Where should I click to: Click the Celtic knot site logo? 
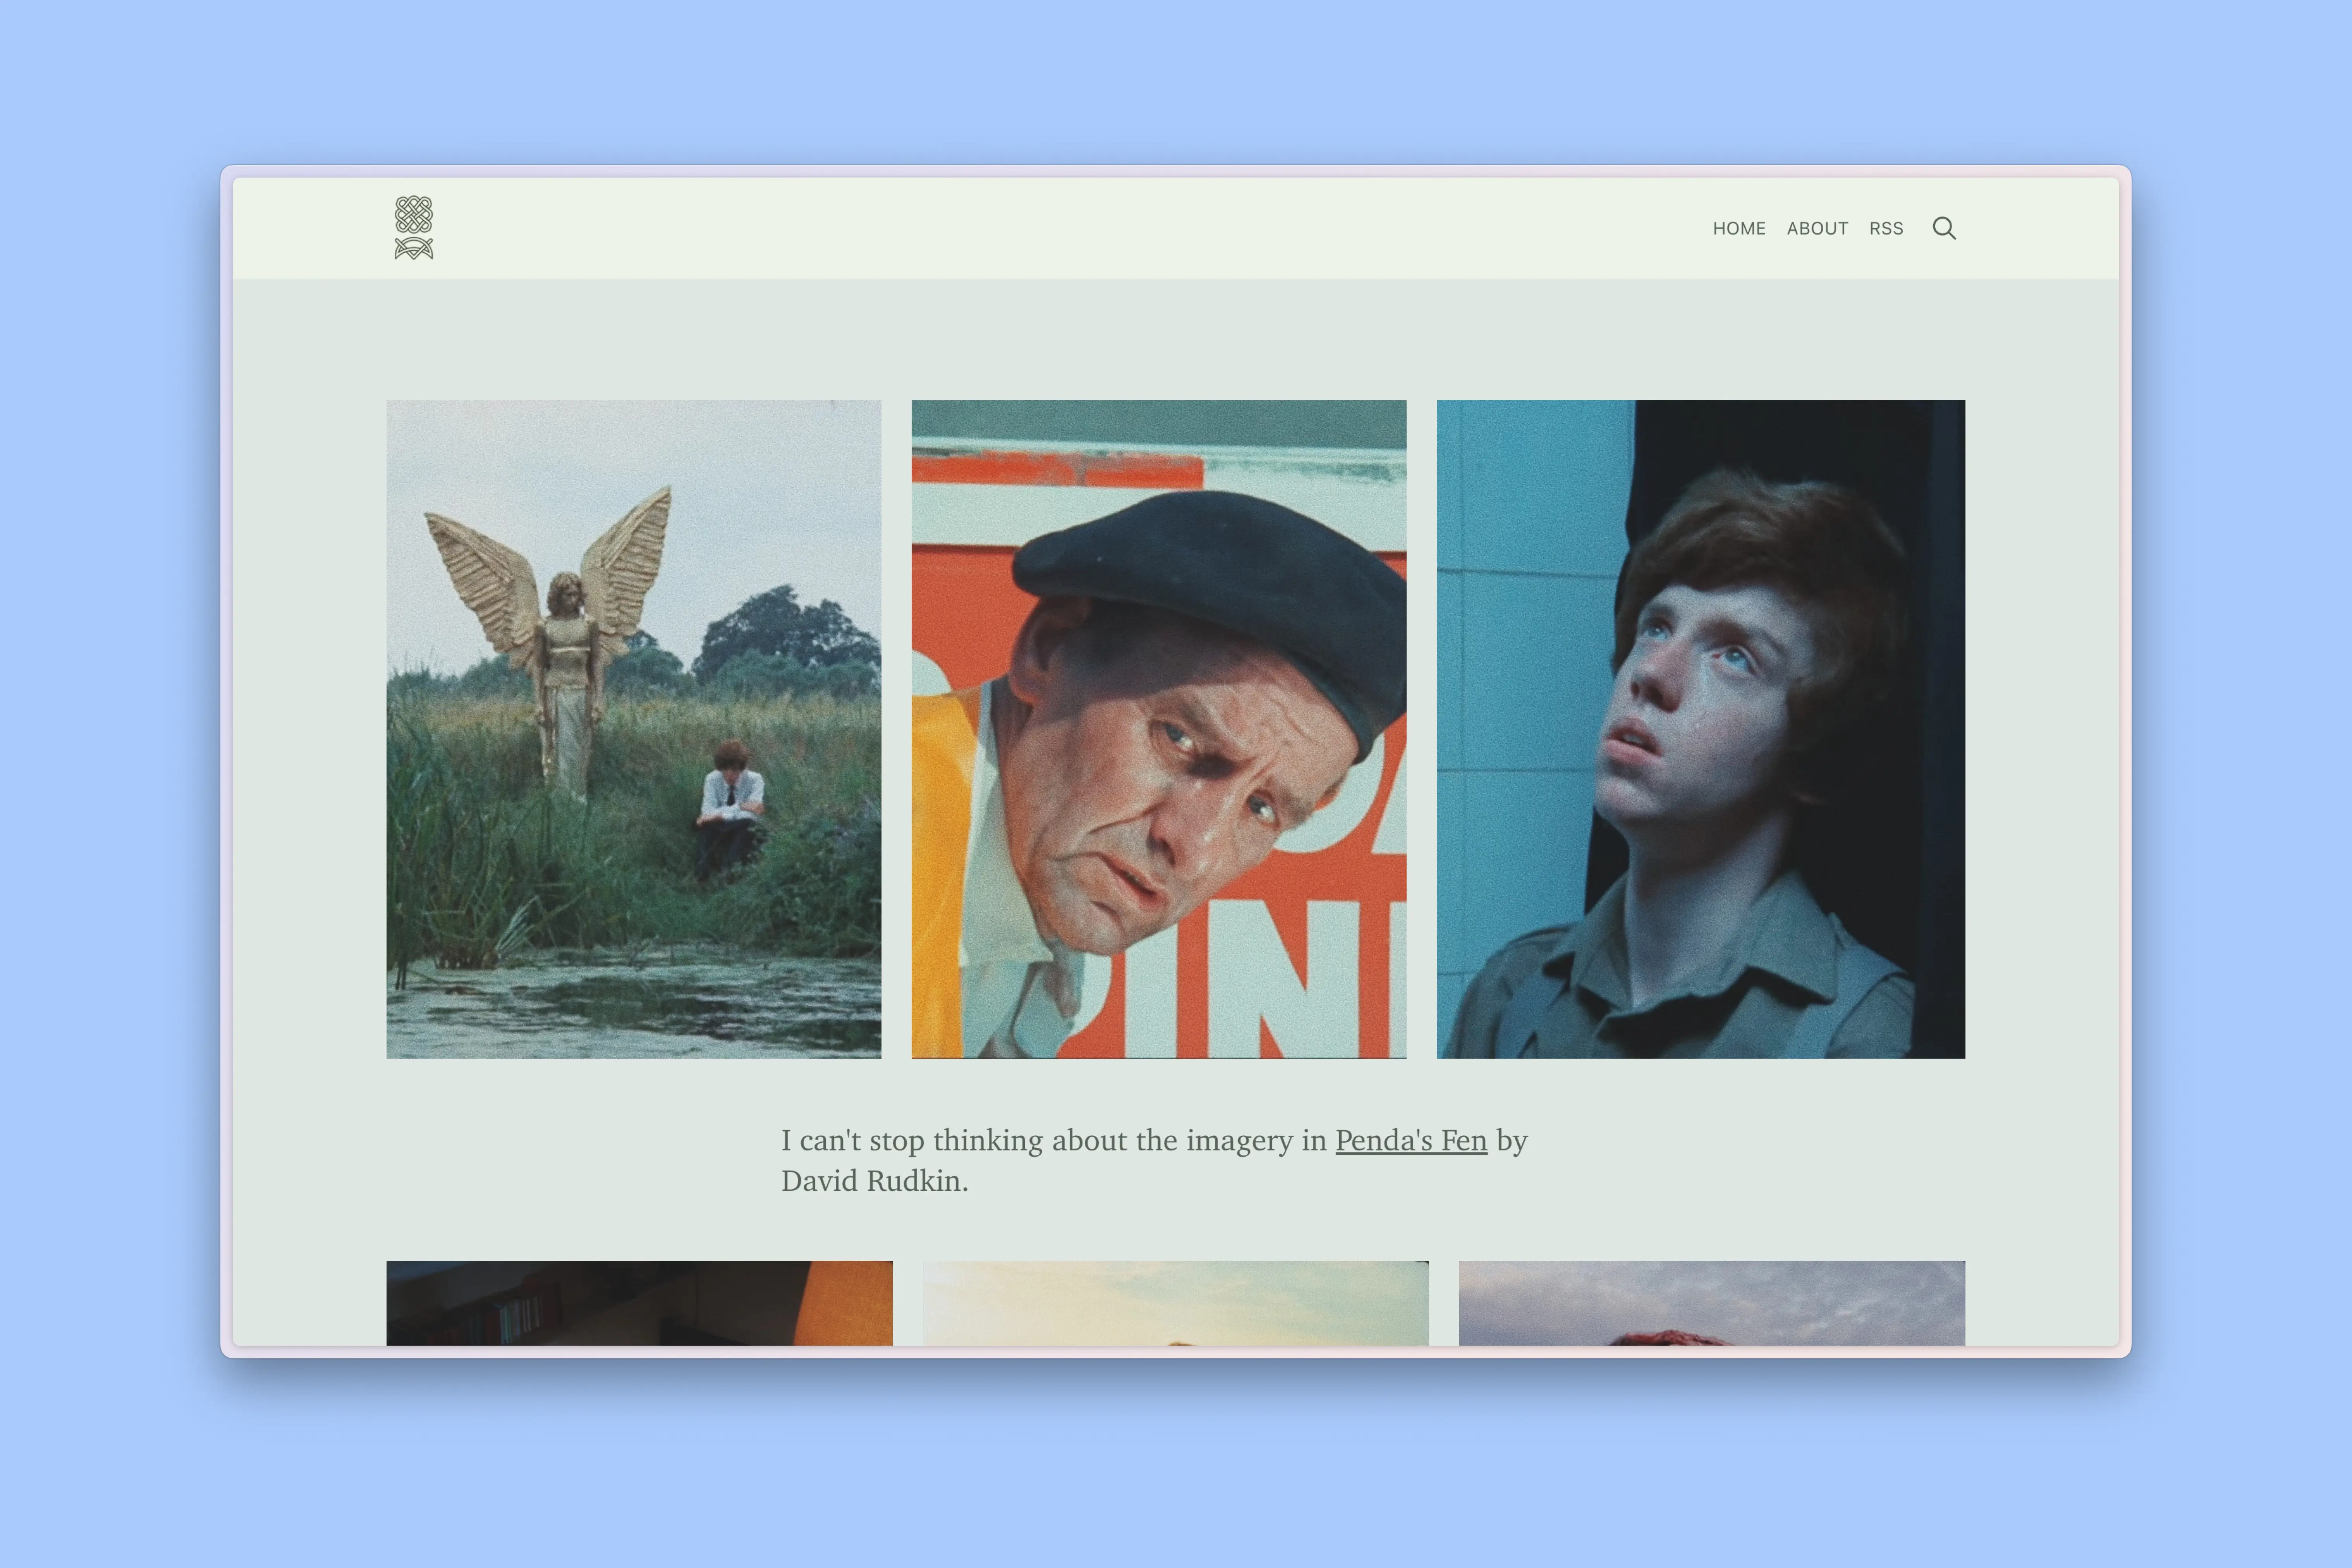click(x=413, y=228)
